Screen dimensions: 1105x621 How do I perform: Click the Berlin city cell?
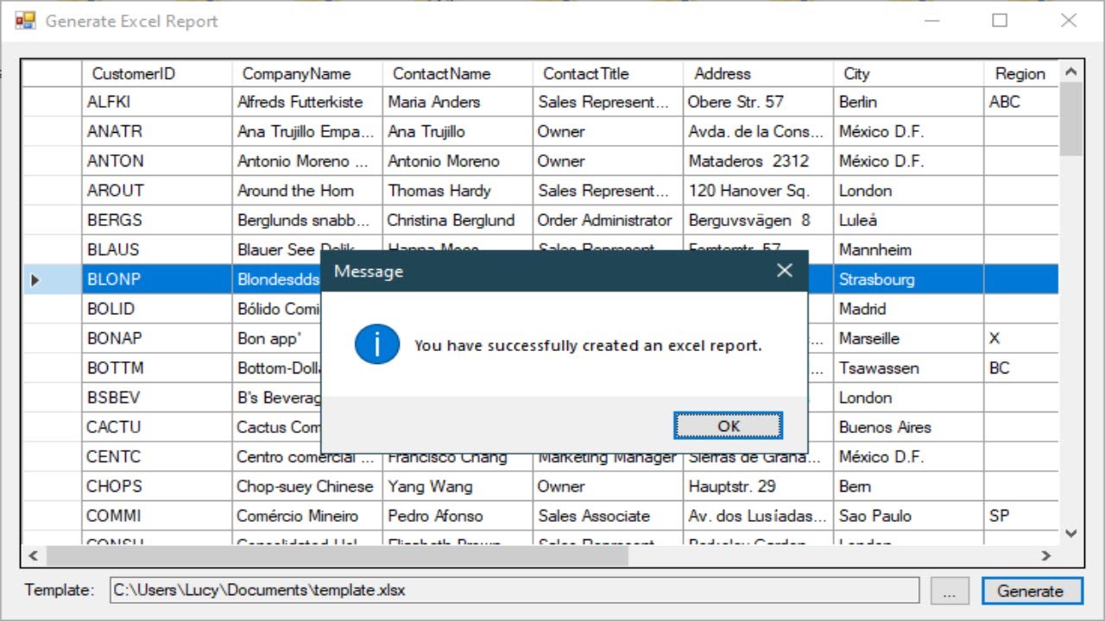click(x=907, y=102)
